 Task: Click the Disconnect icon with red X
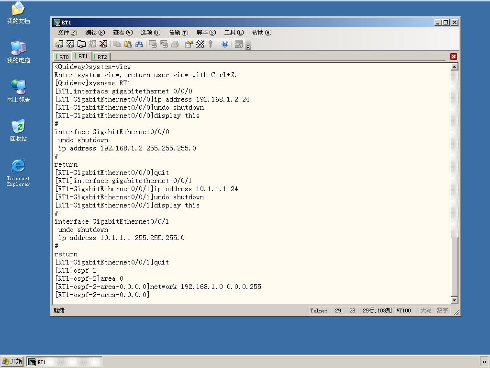pos(103,44)
